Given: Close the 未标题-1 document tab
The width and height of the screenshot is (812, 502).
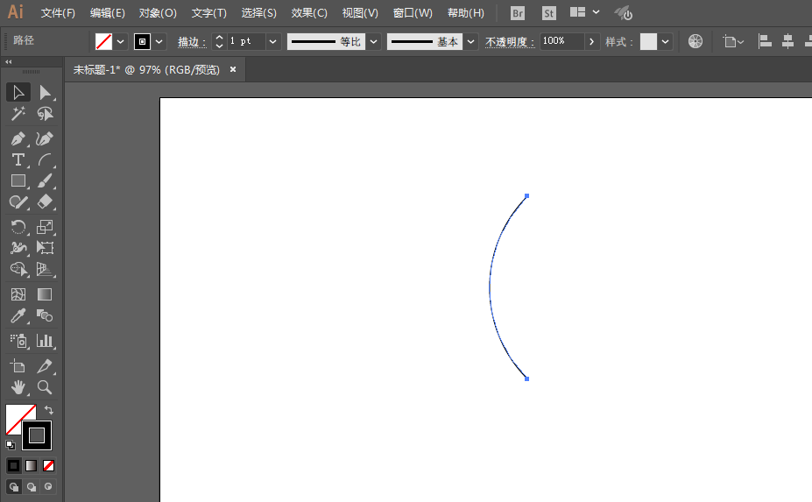Looking at the screenshot, I should click(x=233, y=69).
